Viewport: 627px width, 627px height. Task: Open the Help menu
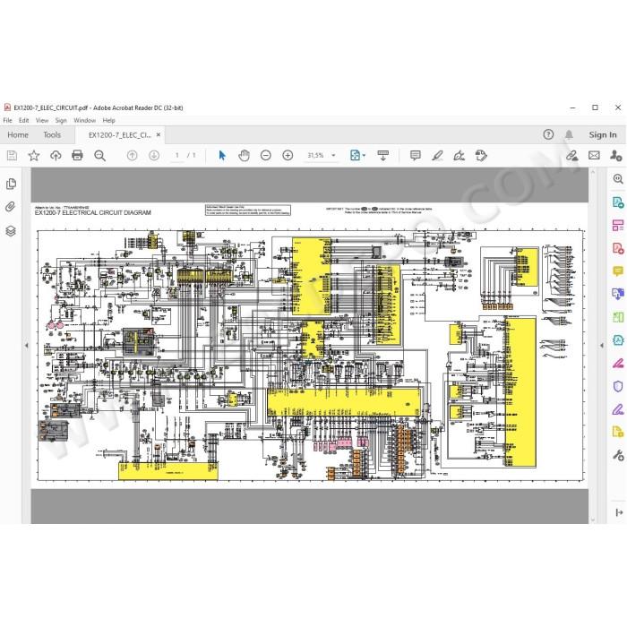[x=108, y=120]
